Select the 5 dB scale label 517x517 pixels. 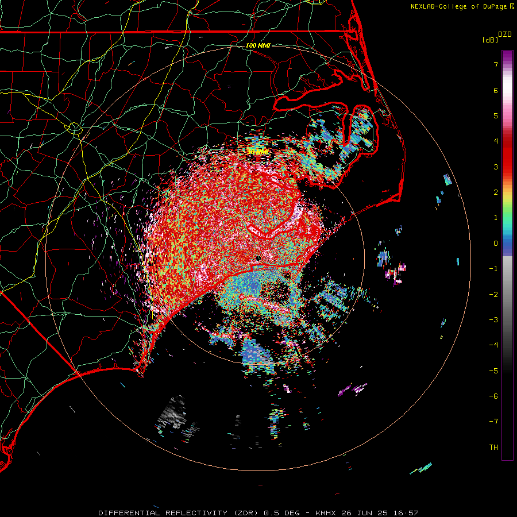(x=496, y=115)
